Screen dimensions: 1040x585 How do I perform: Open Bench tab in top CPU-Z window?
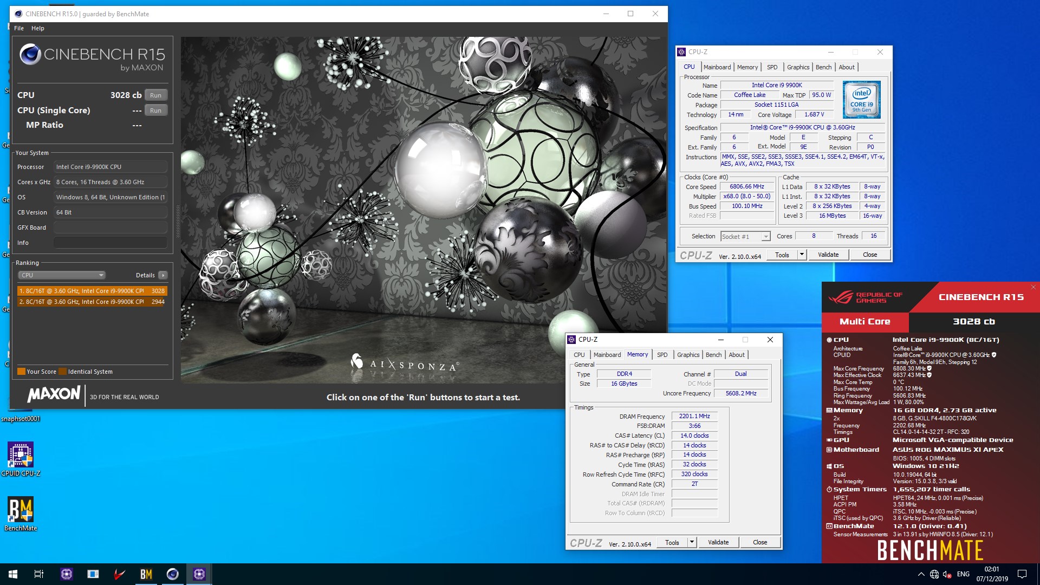pyautogui.click(x=824, y=67)
